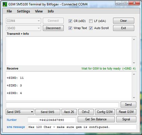Click the Reset GSM button

point(126,112)
